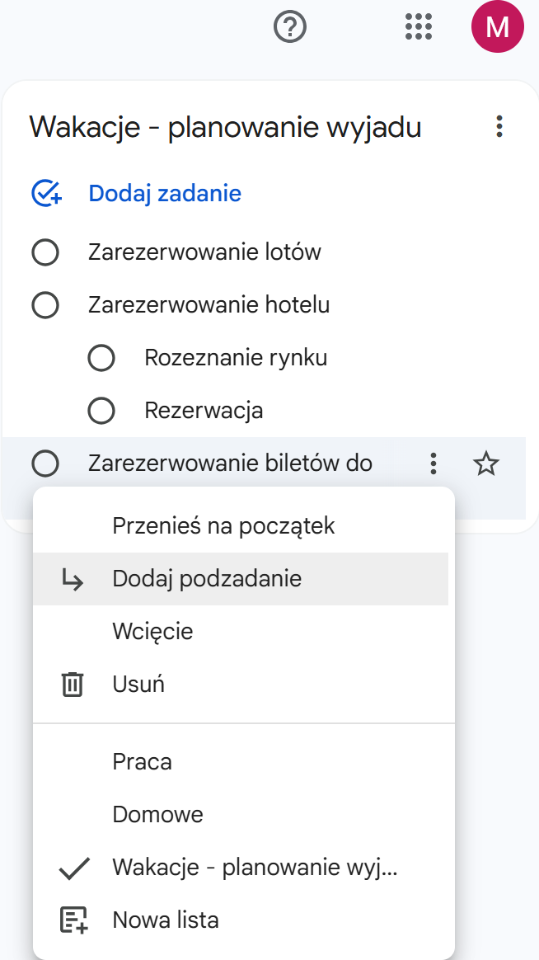Click the trash icon next to Usuń

coord(73,684)
